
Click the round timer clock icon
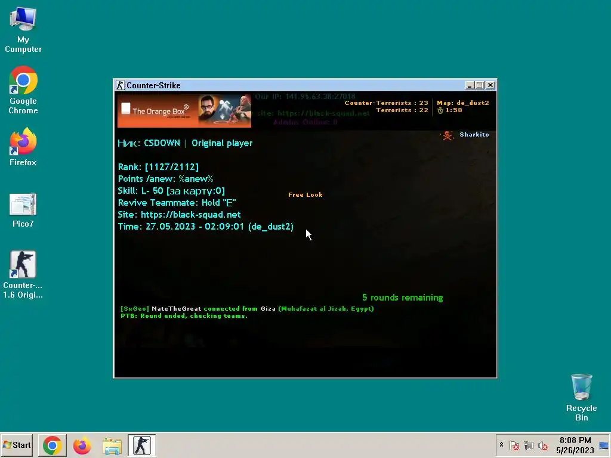[440, 110]
